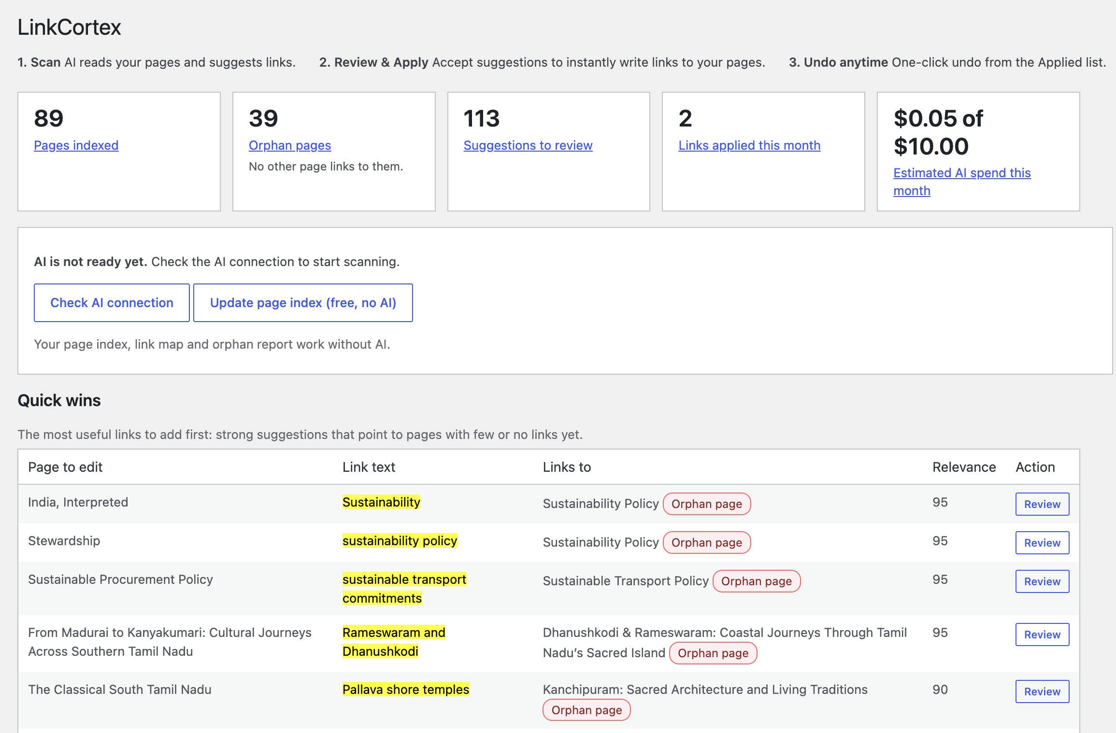Image resolution: width=1116 pixels, height=733 pixels.
Task: Open Links applied this month link
Action: pyautogui.click(x=749, y=145)
